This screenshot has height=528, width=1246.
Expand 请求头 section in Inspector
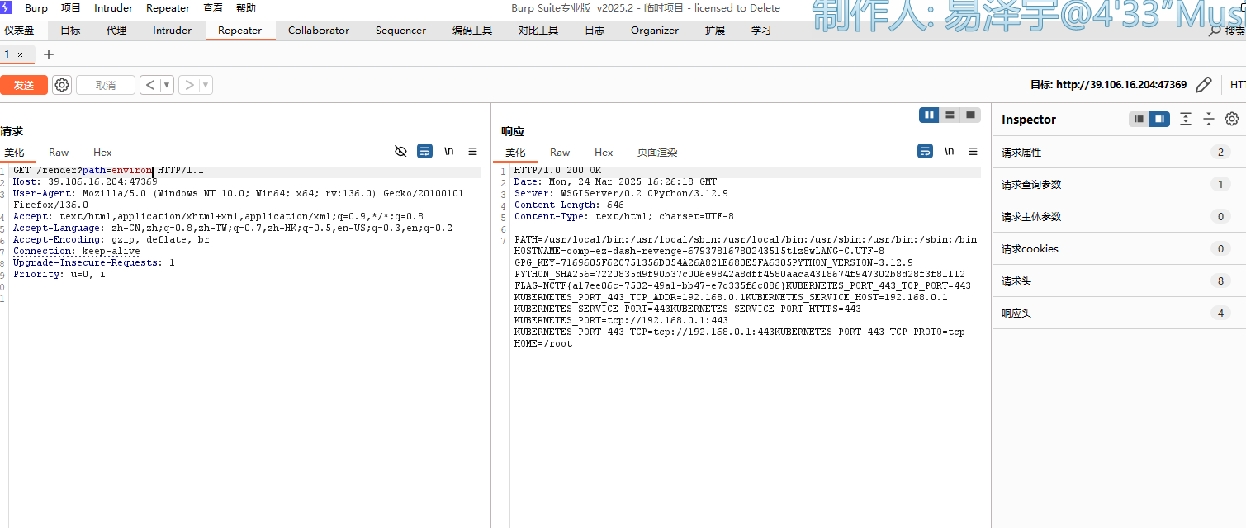1119,280
